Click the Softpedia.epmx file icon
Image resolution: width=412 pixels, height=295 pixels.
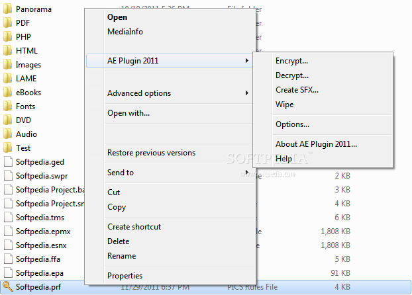(x=8, y=232)
